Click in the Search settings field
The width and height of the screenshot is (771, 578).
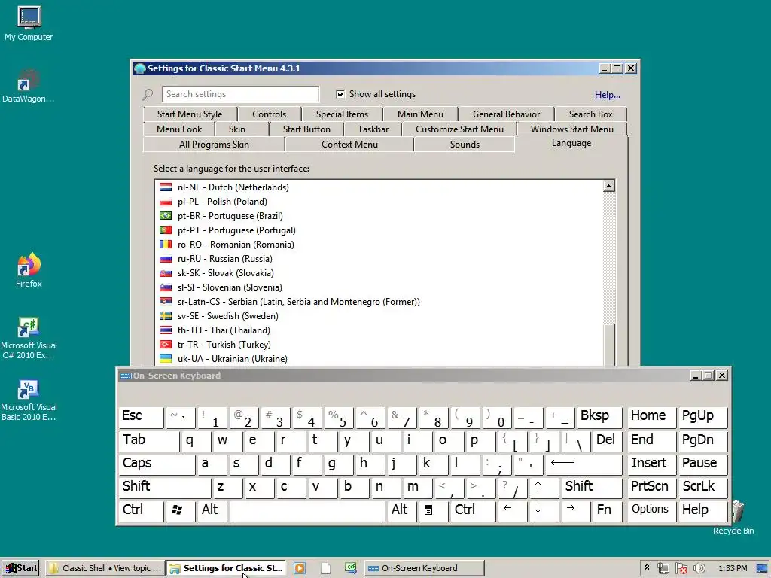pyautogui.click(x=240, y=94)
